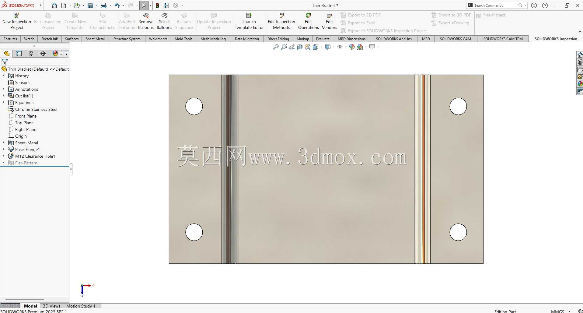This screenshot has width=583, height=313.
Task: Click Remove Balloons button
Action: coord(146,21)
